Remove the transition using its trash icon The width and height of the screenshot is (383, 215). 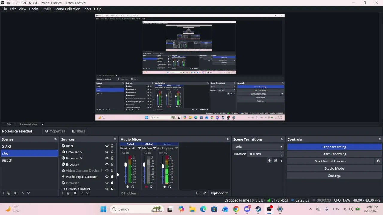point(275,160)
